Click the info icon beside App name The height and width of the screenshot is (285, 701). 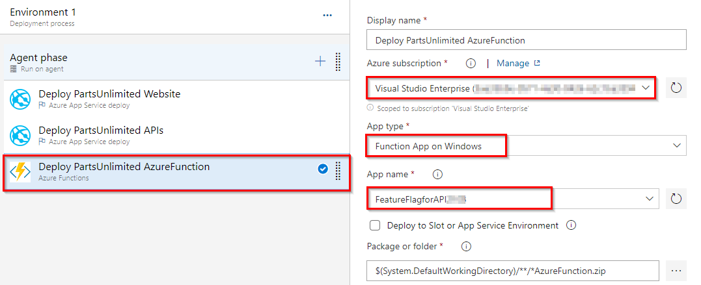437,175
